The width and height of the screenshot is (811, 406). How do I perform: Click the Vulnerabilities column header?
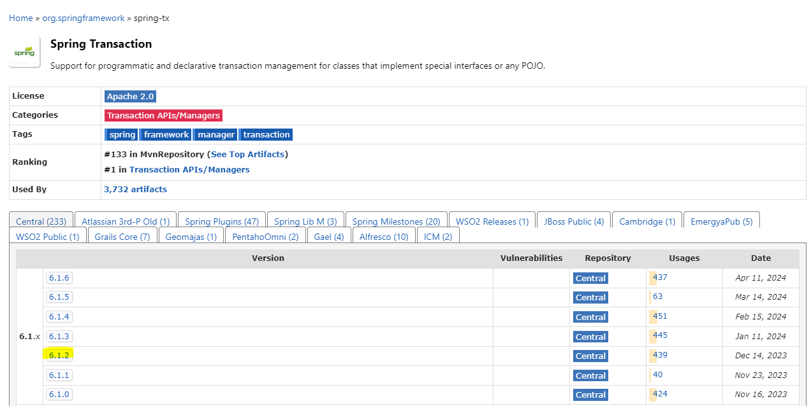531,258
